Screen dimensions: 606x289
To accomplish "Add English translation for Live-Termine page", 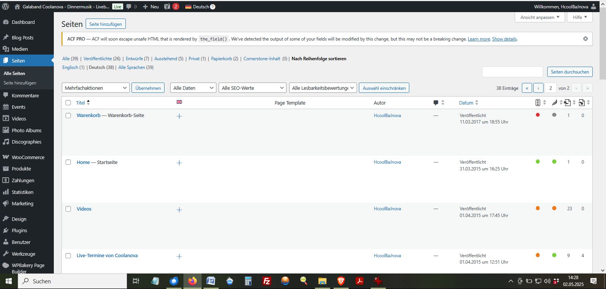I will click(x=179, y=256).
